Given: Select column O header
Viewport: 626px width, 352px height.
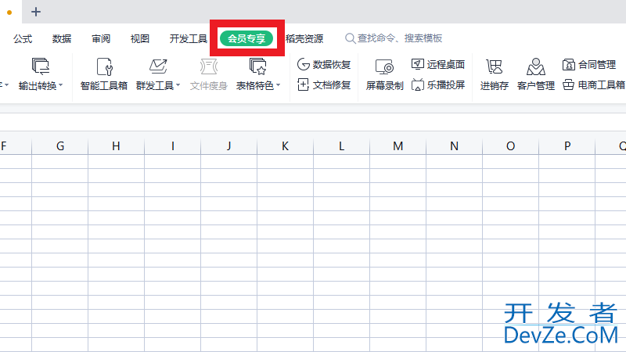Looking at the screenshot, I should pos(510,146).
